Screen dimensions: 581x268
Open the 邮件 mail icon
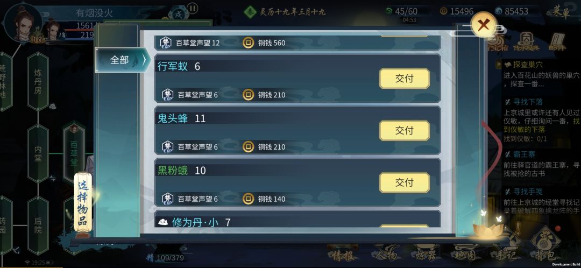[x=557, y=43]
